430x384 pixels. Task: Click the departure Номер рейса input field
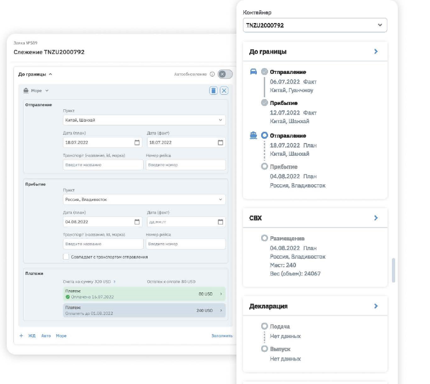185,165
